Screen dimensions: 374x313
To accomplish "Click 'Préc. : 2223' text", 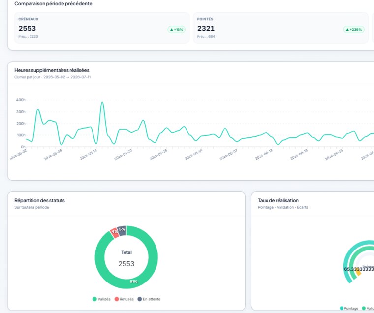I will pyautogui.click(x=28, y=36).
